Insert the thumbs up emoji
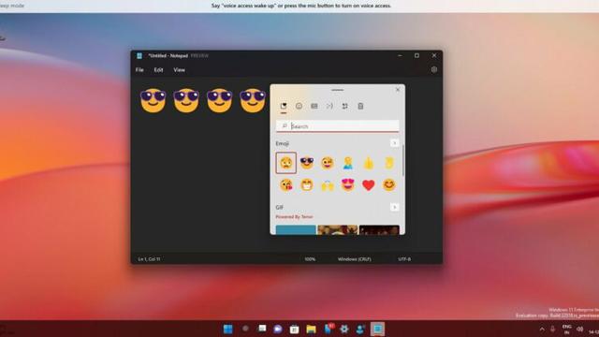The image size is (599, 337). [369, 163]
